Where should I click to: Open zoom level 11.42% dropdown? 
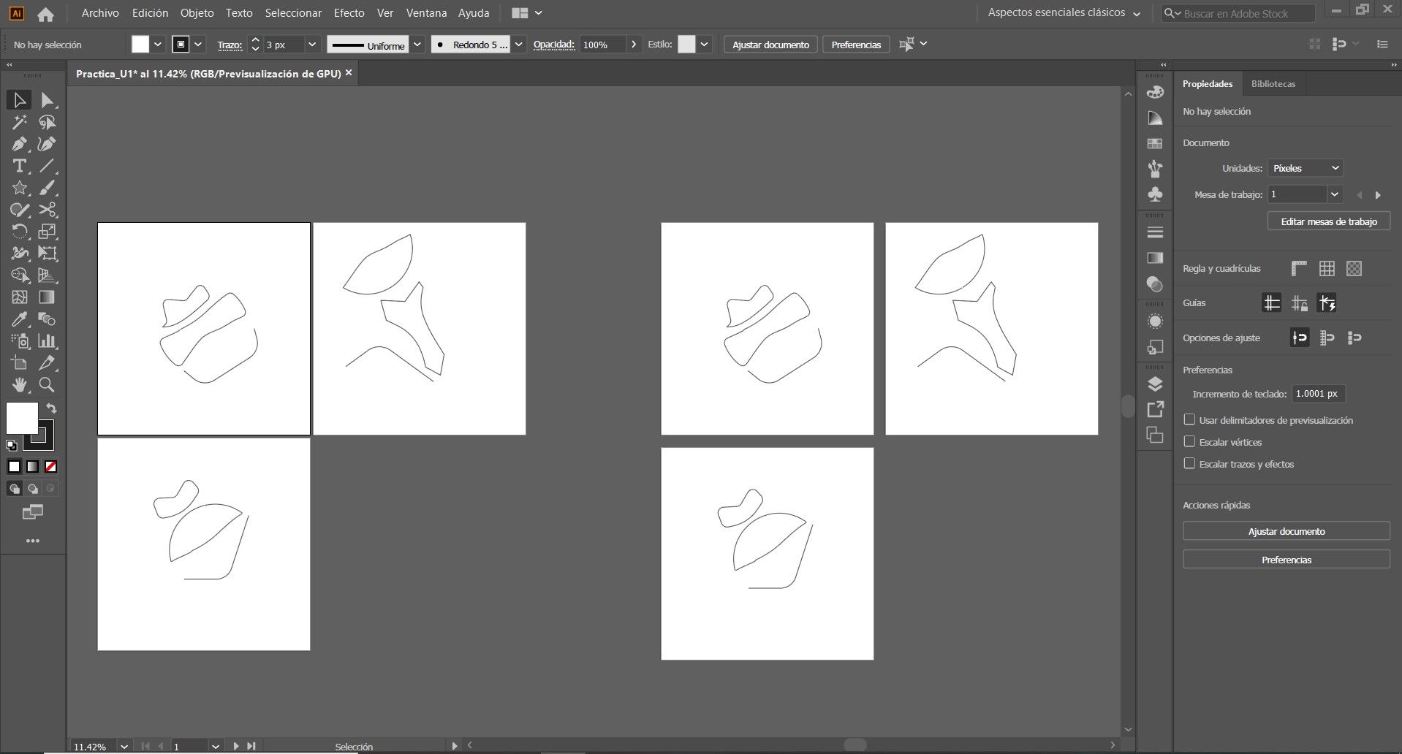click(x=124, y=747)
